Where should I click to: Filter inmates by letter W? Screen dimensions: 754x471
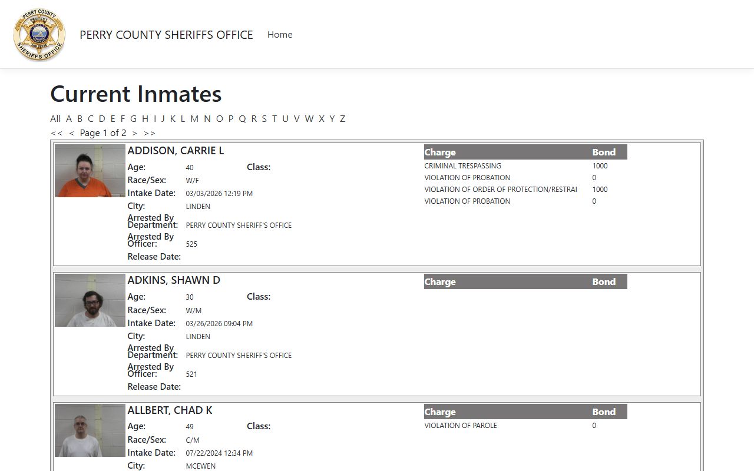[309, 118]
